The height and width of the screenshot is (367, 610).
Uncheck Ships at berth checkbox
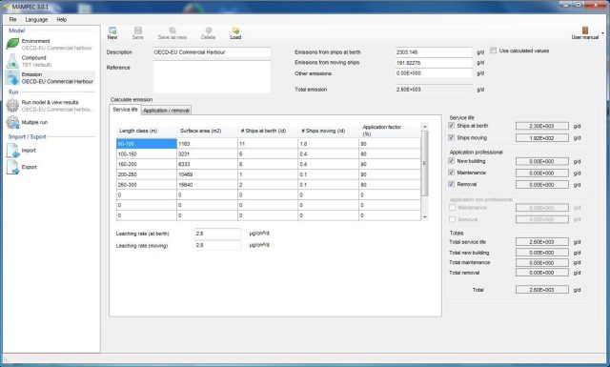[x=451, y=126]
